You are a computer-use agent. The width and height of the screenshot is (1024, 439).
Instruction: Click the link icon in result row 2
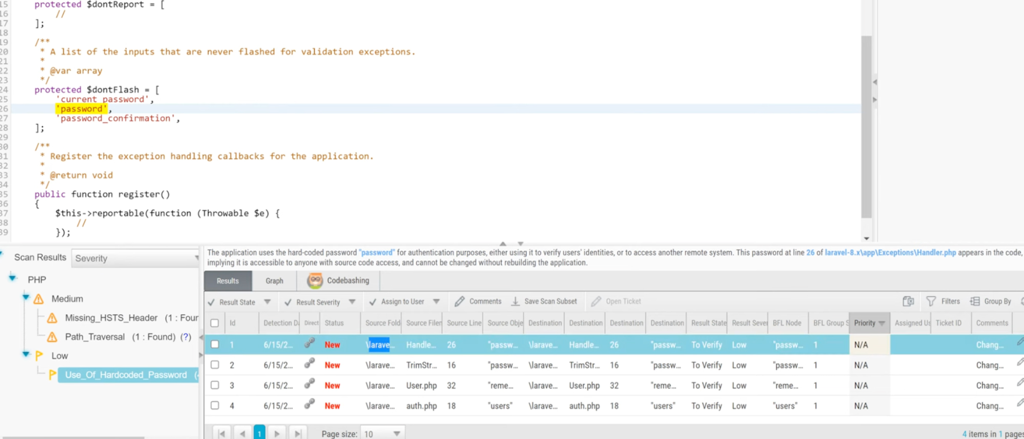(309, 364)
